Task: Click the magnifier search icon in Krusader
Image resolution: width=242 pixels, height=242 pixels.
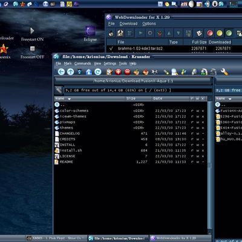Action: tap(175, 72)
